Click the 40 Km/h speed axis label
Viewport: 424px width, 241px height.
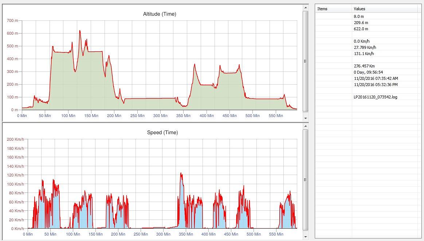[16, 211]
